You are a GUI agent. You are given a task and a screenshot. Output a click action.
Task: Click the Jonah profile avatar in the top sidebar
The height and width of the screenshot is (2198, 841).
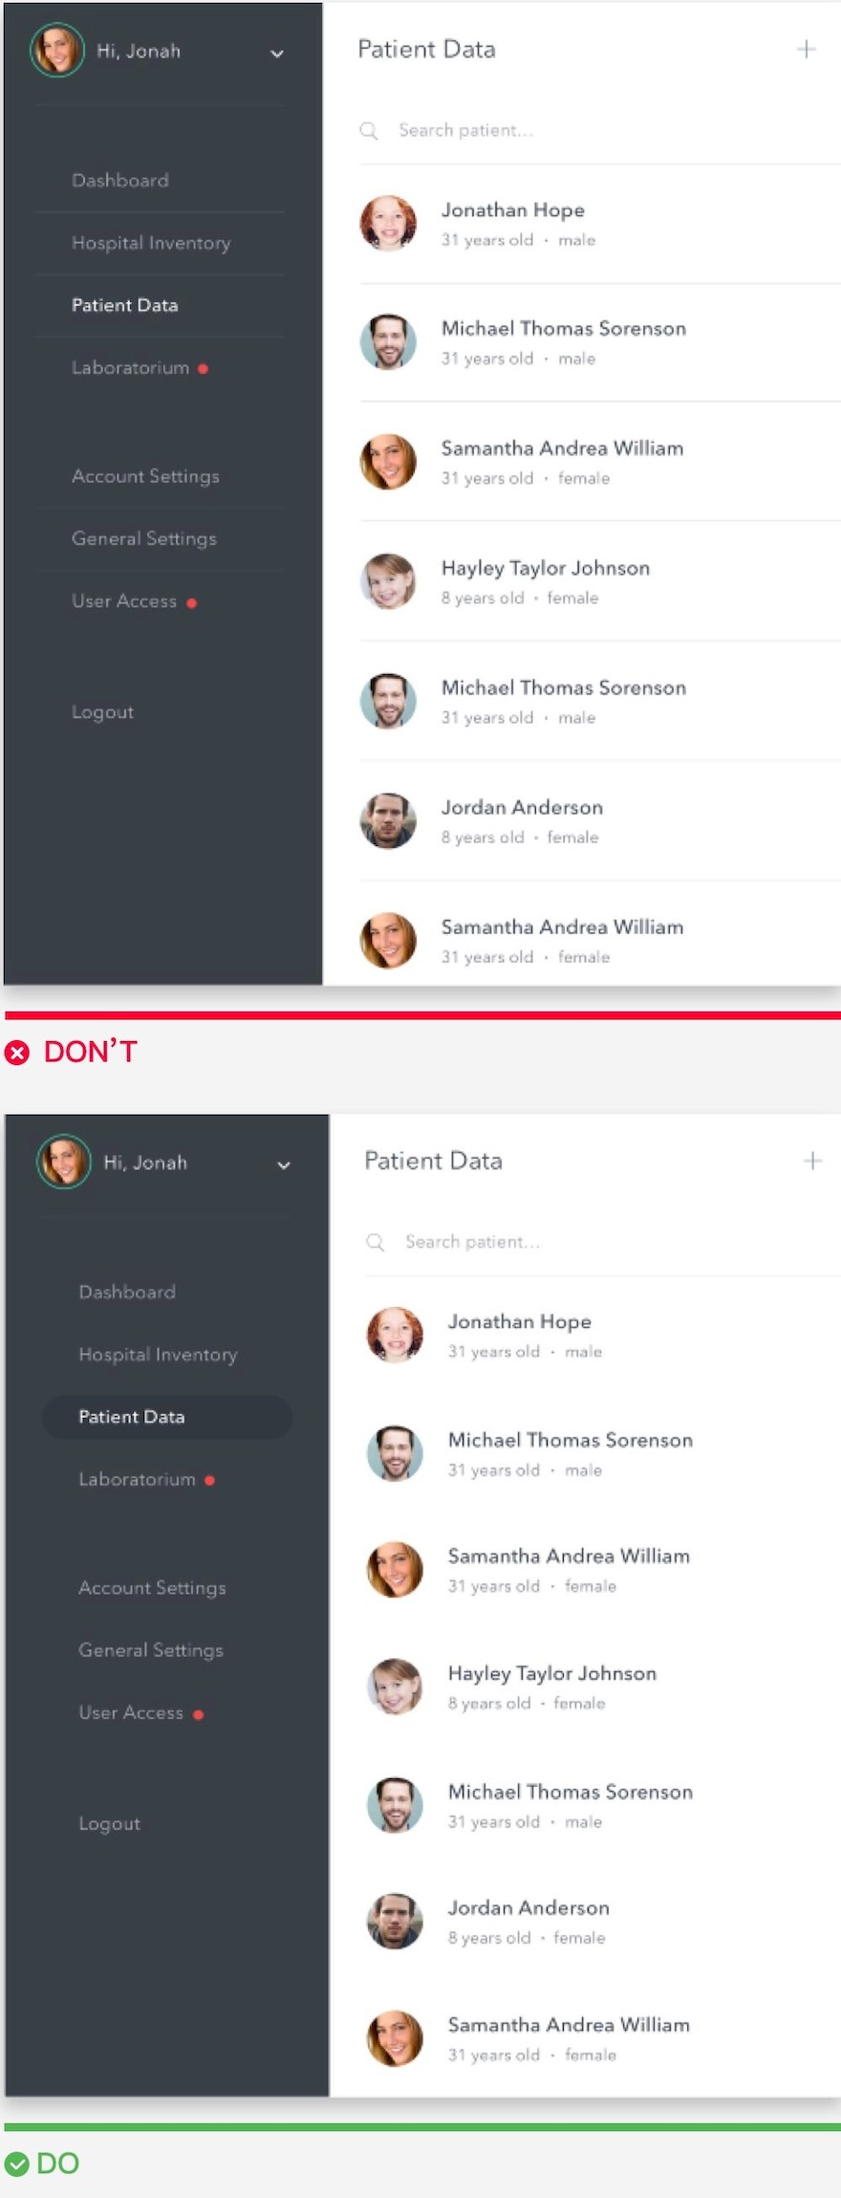57,50
